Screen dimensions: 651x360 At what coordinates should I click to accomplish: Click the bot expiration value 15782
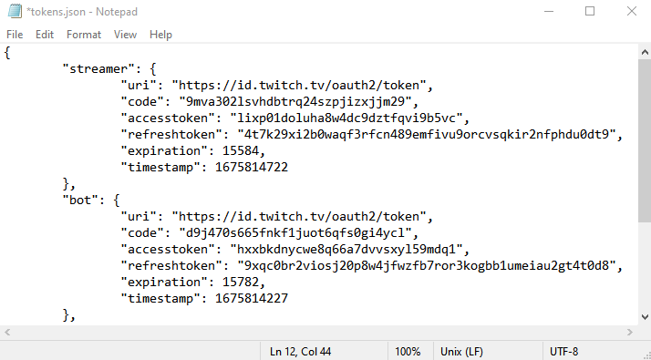pos(241,283)
